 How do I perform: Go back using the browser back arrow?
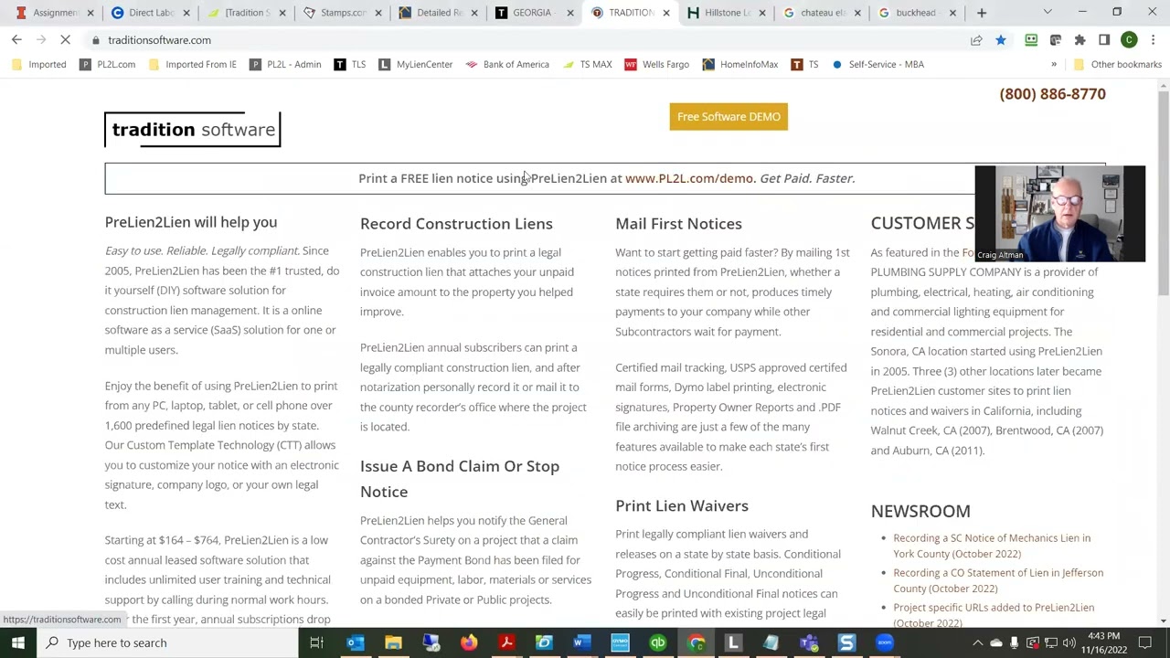pos(16,40)
